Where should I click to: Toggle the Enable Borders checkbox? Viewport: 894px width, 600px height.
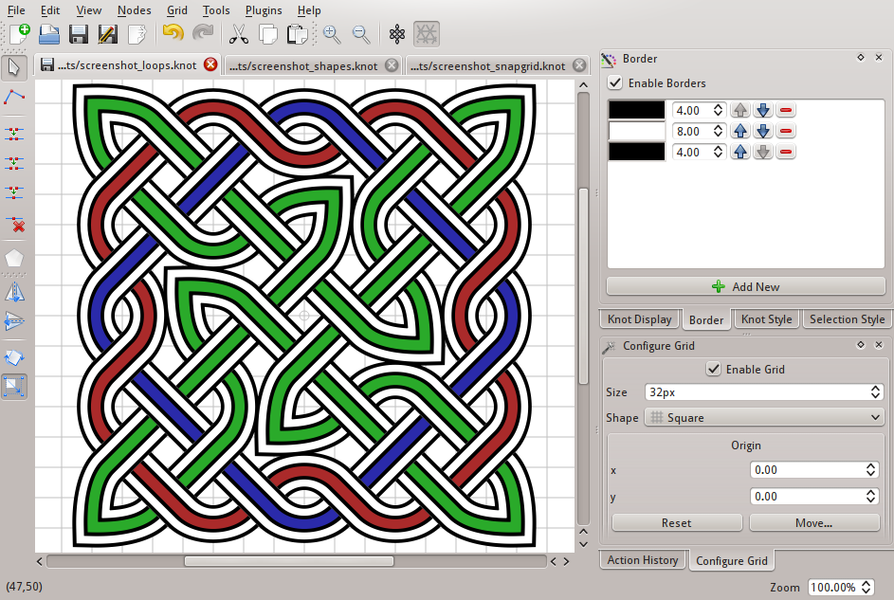(615, 82)
